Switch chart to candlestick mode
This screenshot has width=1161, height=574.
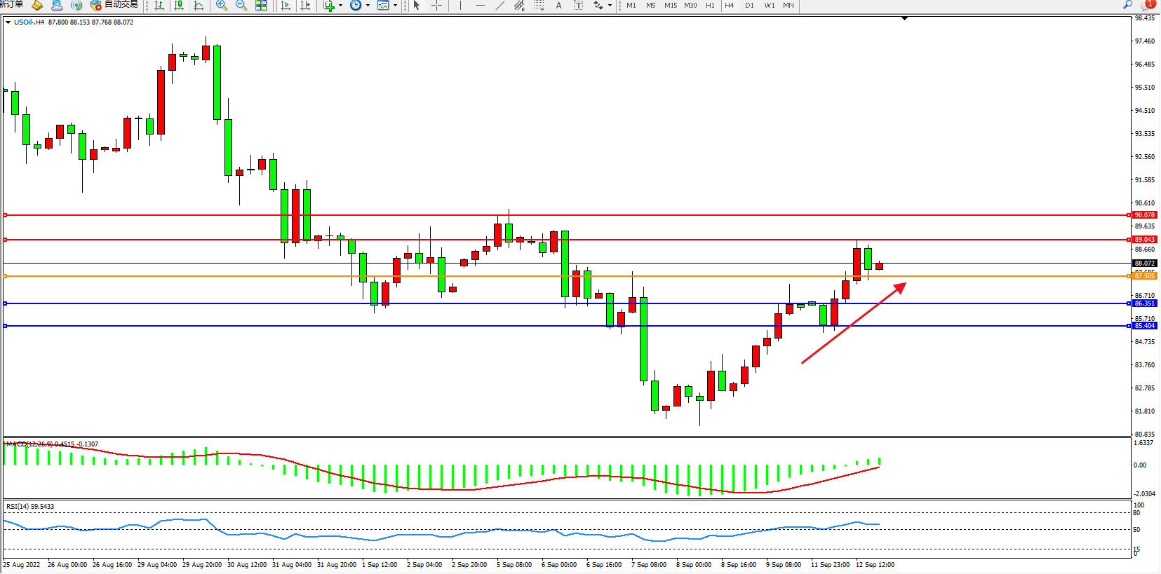click(x=179, y=6)
